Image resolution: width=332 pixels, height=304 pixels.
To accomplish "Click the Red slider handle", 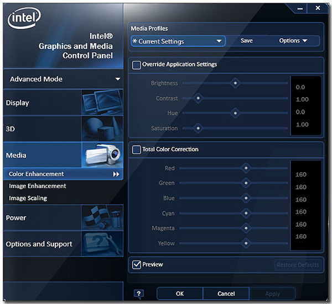I will pos(246,168).
